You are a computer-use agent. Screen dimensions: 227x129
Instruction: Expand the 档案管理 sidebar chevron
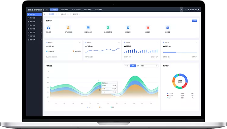[41, 36]
